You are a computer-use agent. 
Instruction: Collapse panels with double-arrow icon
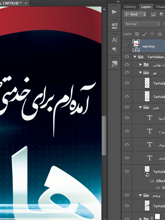coord(118,1)
